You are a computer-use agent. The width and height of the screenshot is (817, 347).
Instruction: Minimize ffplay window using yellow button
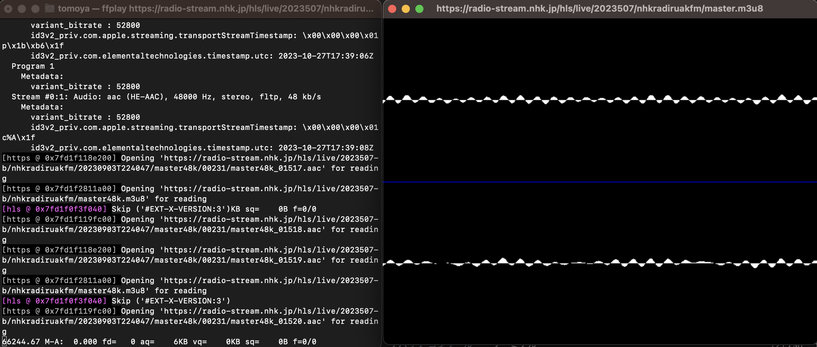(x=406, y=9)
